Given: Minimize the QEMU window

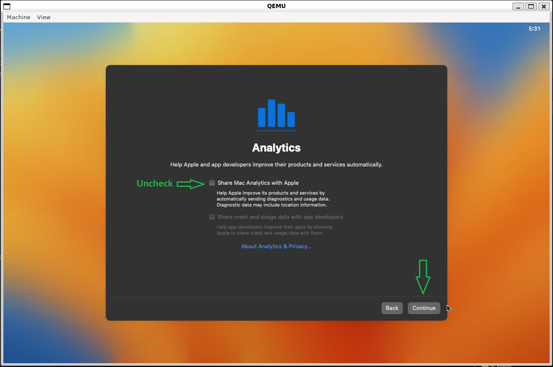Looking at the screenshot, I should point(518,6).
